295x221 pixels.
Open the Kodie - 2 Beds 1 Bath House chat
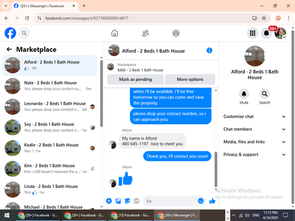(50, 148)
